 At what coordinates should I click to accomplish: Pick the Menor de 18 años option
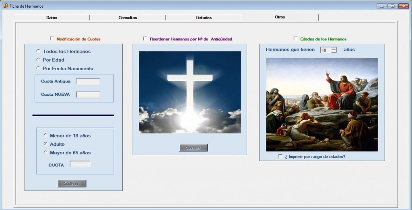(x=46, y=135)
